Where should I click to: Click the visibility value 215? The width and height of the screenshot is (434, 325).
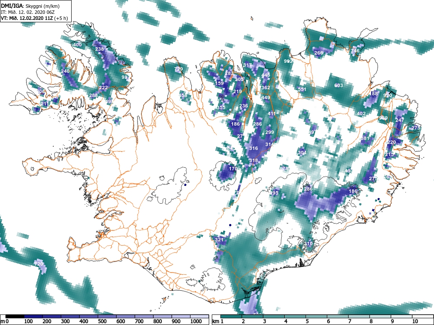point(389,154)
